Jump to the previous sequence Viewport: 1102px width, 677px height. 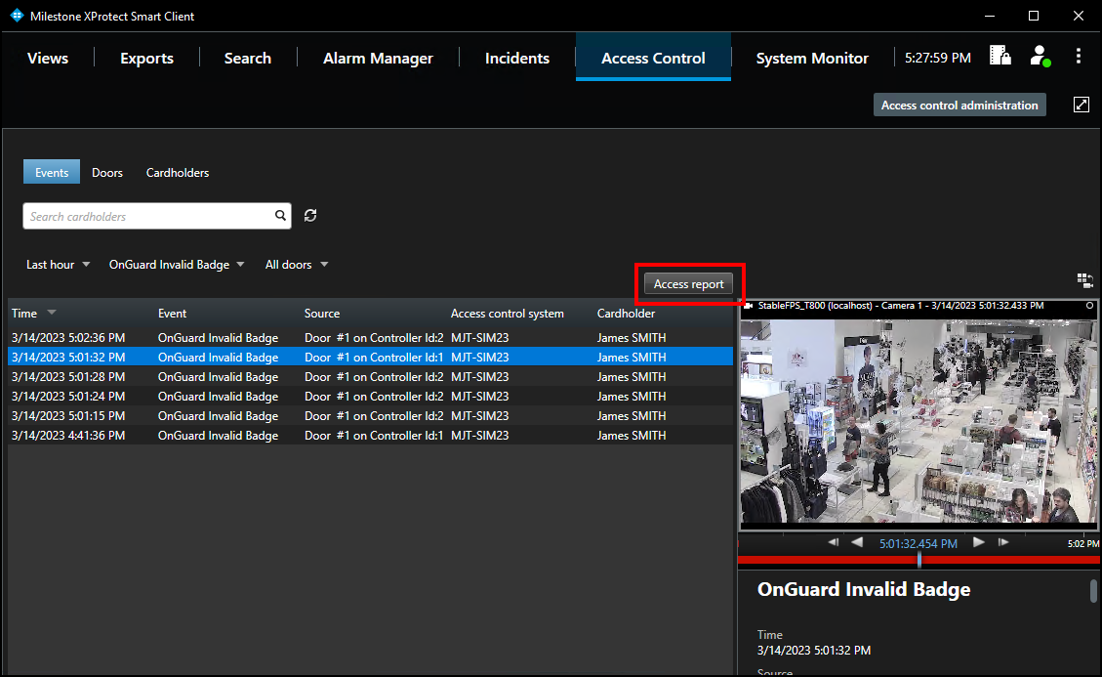pyautogui.click(x=833, y=541)
